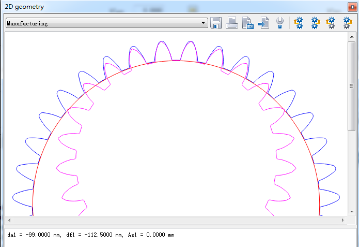Viewport: 359px width, 247px height.
Task: Click the first gear-pair icon after separator
Action: (298, 23)
